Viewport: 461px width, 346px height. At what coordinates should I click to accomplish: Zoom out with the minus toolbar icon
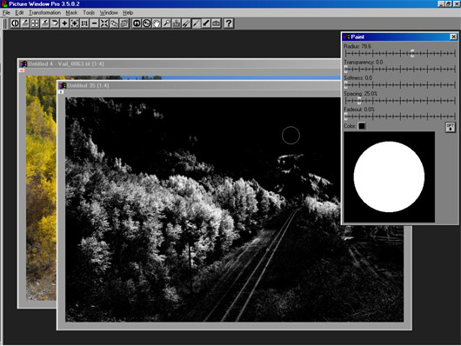pos(95,23)
